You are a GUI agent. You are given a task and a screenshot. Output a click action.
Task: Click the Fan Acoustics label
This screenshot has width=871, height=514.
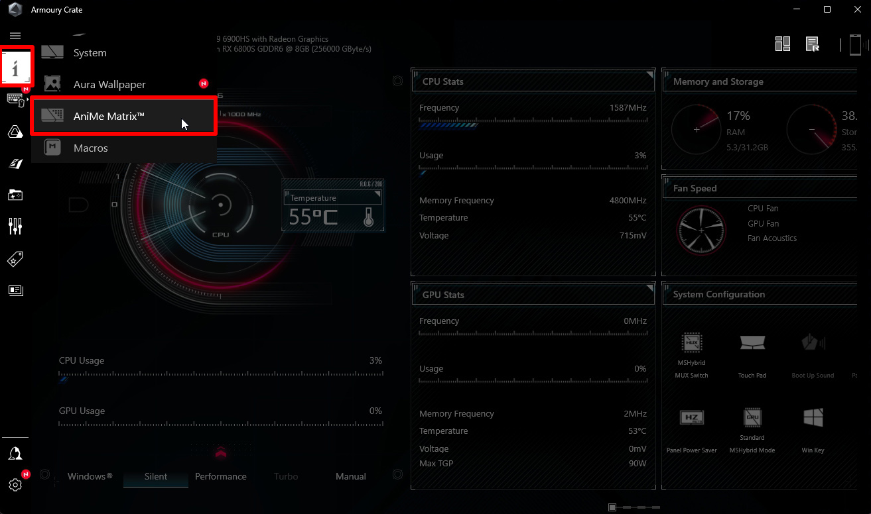coord(772,238)
